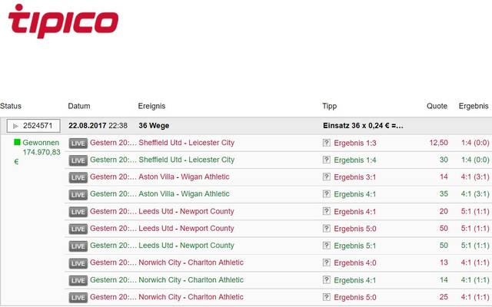Click result 4:1 (1:1) in Ergebnis 4:0 row
The image size is (492, 307).
pyautogui.click(x=475, y=262)
